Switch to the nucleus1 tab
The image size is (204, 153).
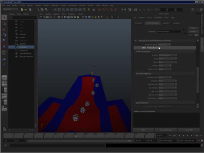coord(177,23)
